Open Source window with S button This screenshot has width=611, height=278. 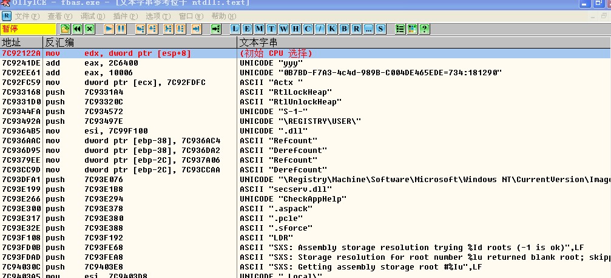(x=380, y=29)
